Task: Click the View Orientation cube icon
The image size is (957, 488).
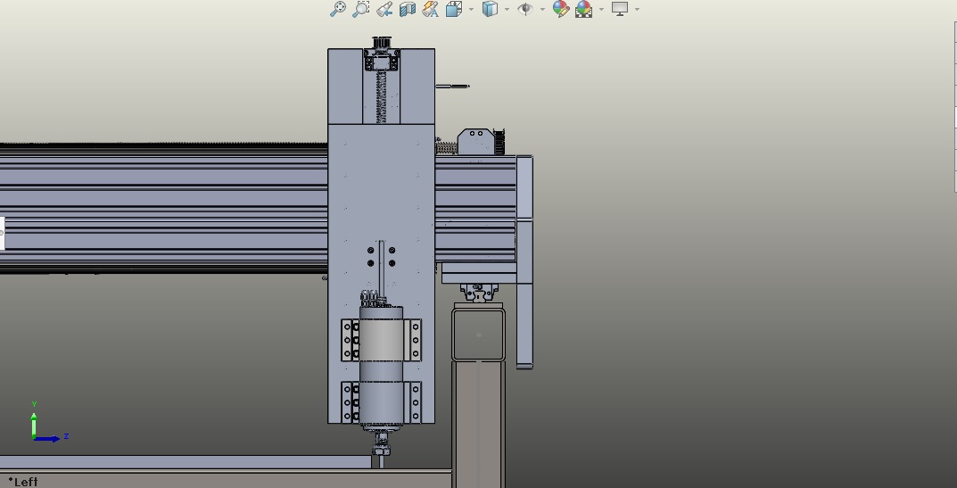Action: 453,9
